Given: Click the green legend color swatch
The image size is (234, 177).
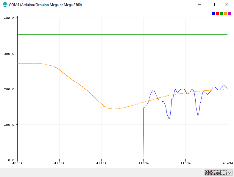Looking at the screenshot, I should coord(221,14).
